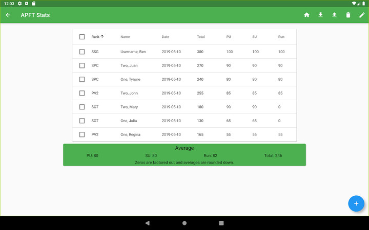The image size is (369, 230).
Task: Click the upload icon in toolbar
Action: click(x=334, y=15)
